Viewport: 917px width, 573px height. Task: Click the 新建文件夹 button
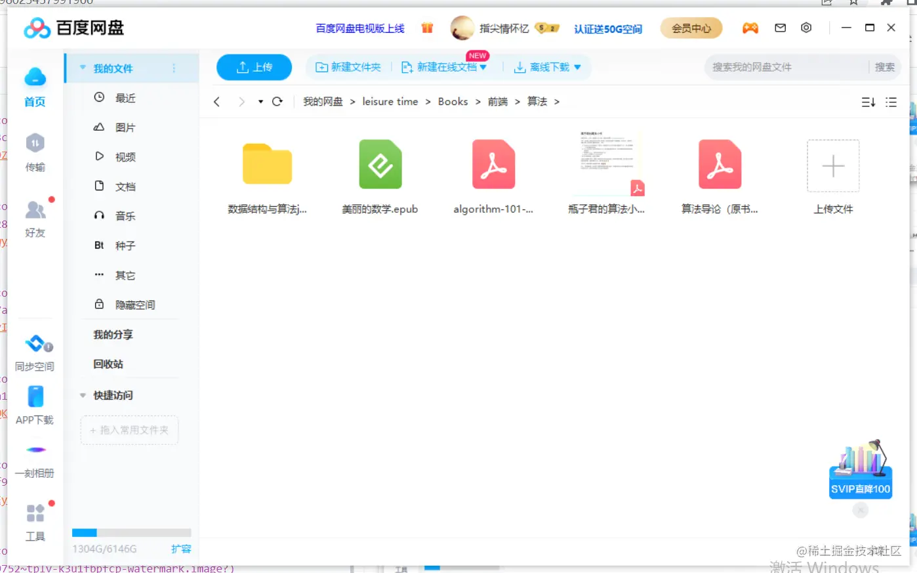(348, 67)
